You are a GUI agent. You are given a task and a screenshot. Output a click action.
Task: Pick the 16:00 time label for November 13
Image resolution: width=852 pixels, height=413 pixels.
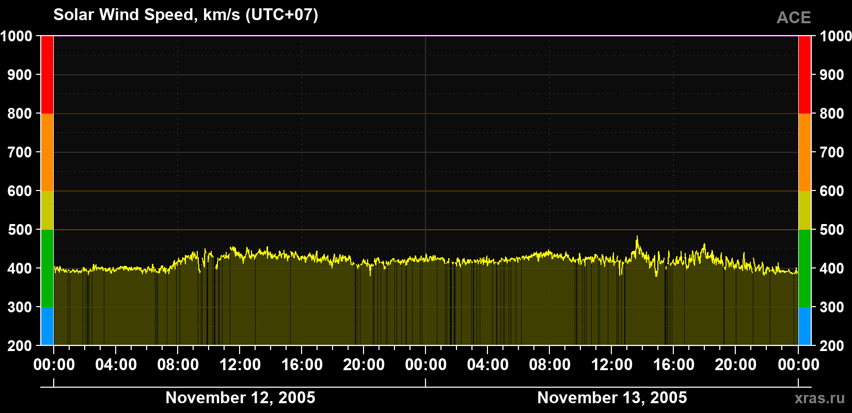(x=674, y=365)
